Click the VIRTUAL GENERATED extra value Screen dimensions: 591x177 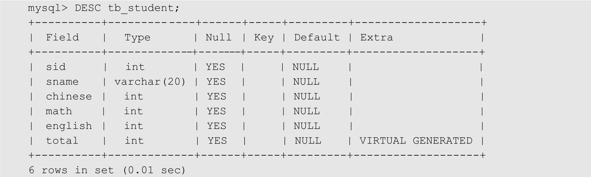416,141
